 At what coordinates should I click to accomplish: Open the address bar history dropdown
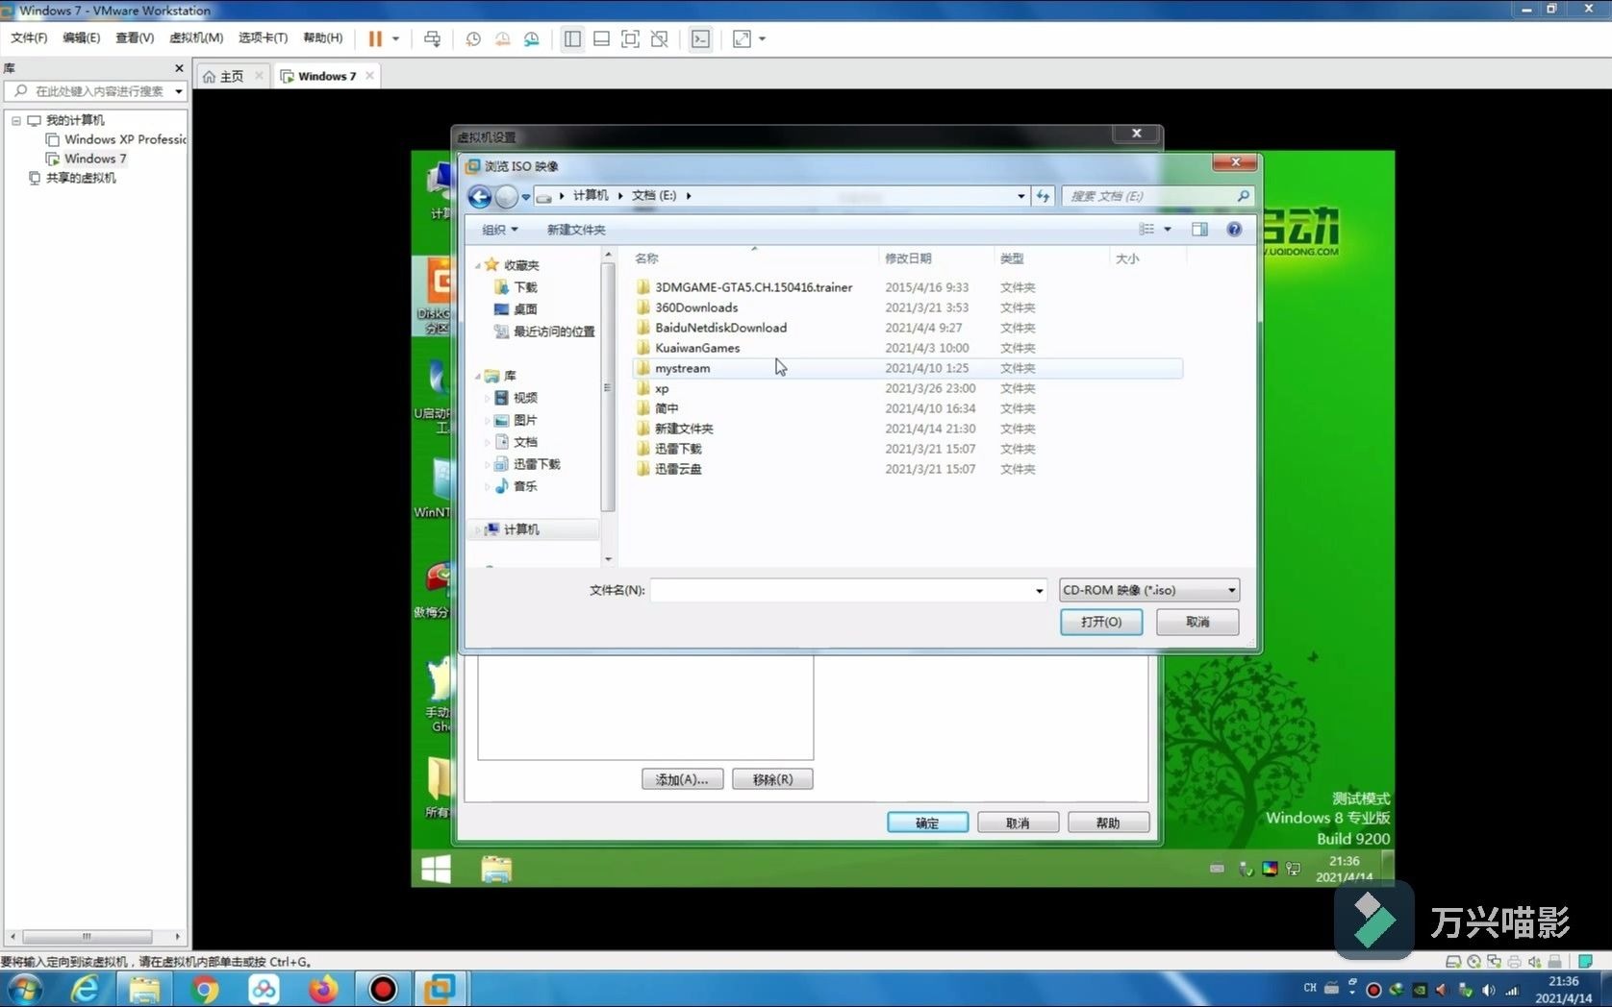coord(1020,196)
